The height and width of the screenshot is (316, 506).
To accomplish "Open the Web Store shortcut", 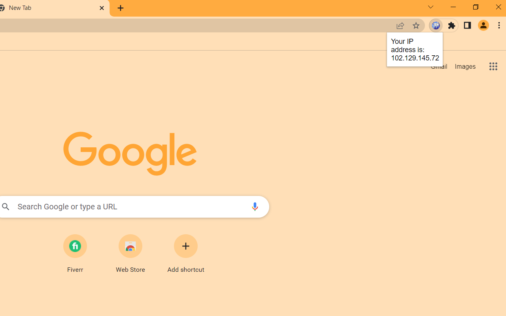I will (x=130, y=254).
